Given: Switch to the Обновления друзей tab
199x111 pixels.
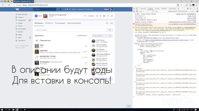Looking at the screenshot, I should coord(74,23).
